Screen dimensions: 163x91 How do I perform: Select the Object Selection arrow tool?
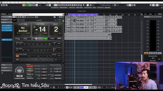(56, 5)
